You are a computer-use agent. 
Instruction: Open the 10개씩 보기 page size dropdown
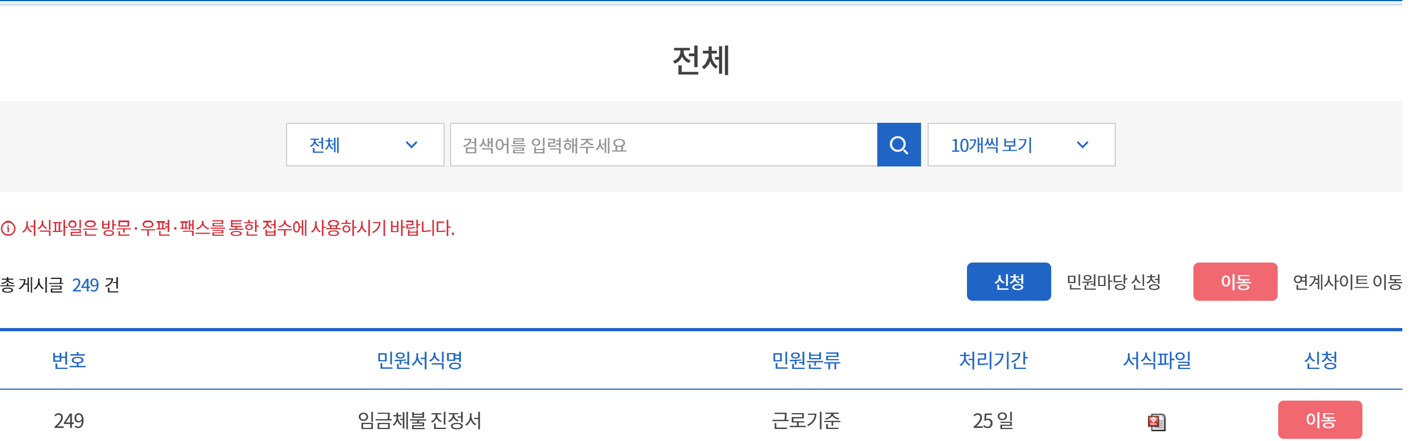(x=1020, y=144)
